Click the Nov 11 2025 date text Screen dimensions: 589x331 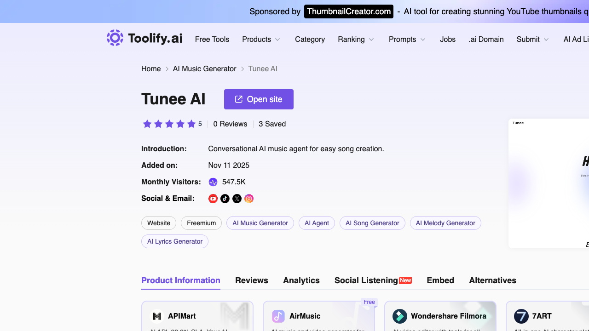pos(229,165)
